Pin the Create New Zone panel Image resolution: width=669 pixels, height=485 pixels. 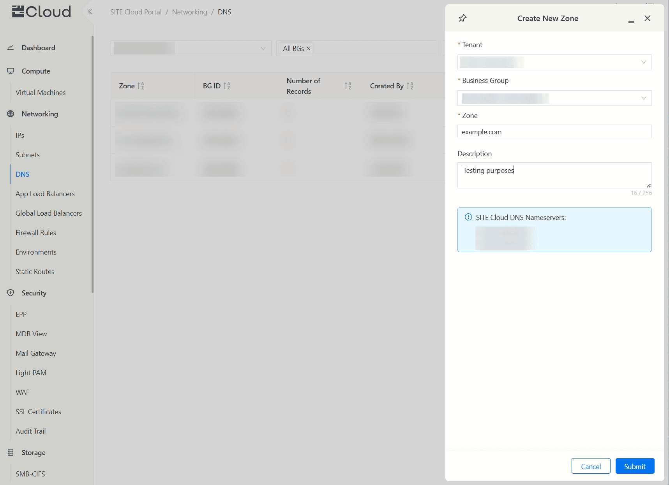[462, 18]
